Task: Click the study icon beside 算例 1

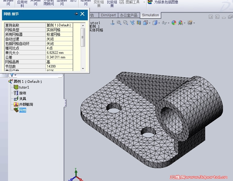Action: 11,81
